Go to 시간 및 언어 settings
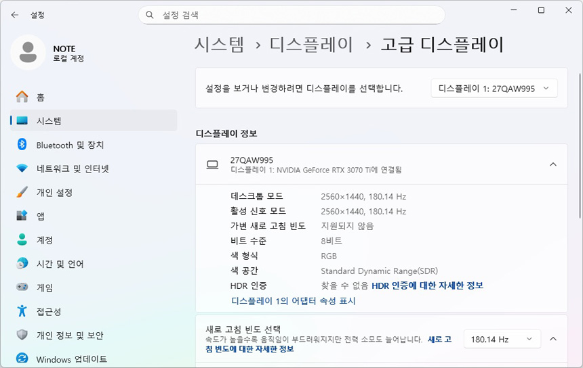This screenshot has width=583, height=368. [60, 264]
